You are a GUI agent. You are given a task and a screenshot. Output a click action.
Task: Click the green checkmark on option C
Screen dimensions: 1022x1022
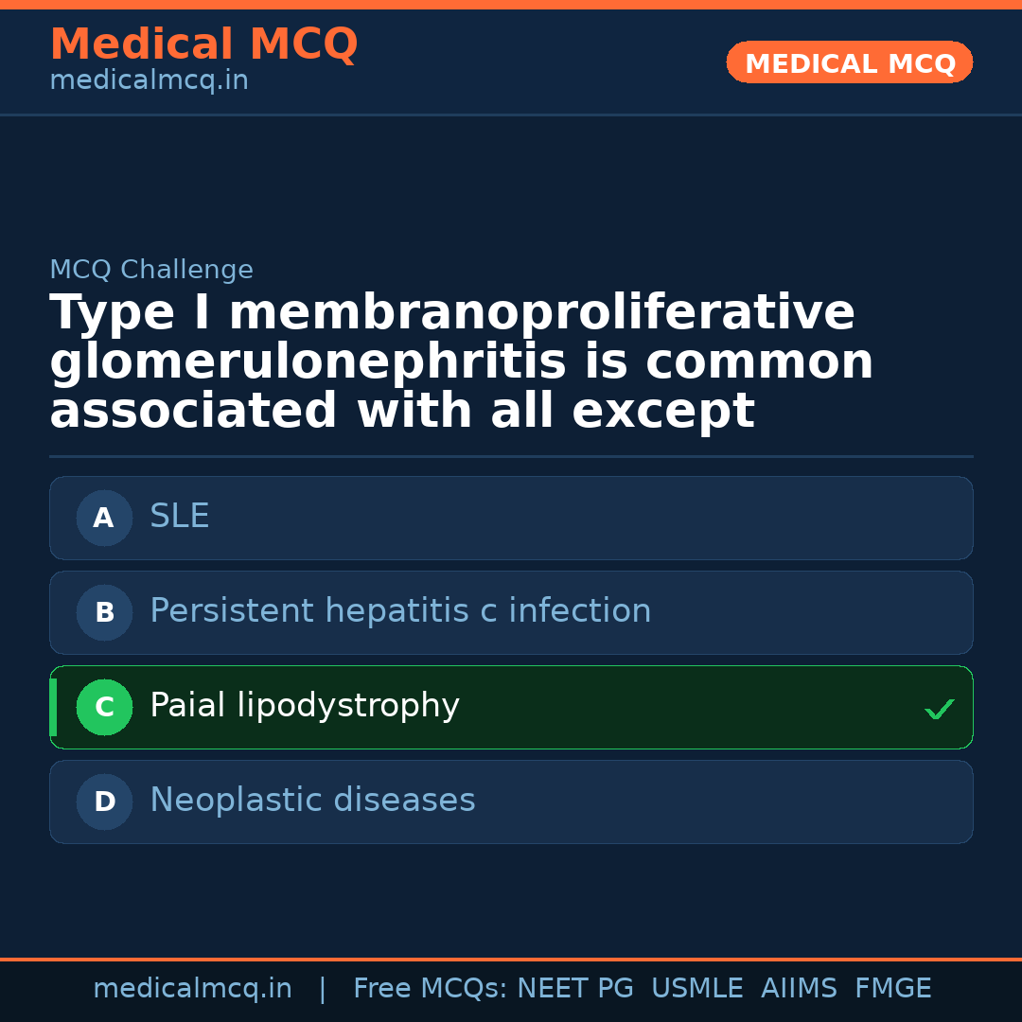939,709
